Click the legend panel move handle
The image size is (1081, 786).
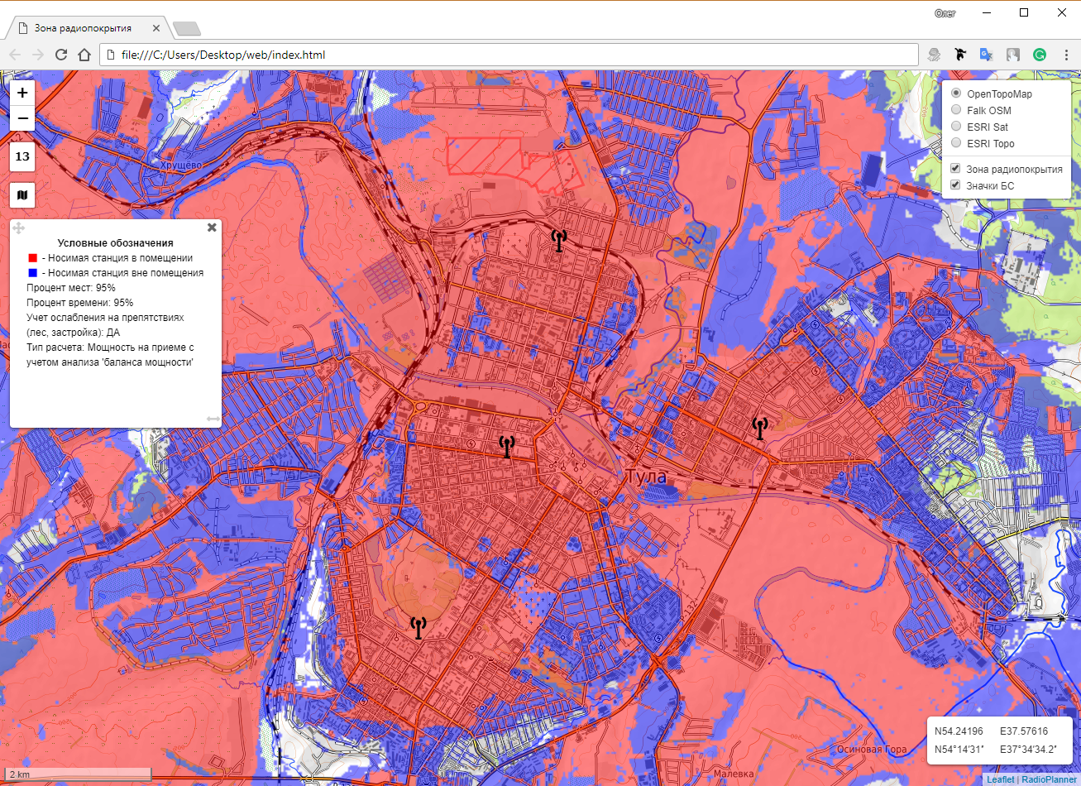pos(18,228)
